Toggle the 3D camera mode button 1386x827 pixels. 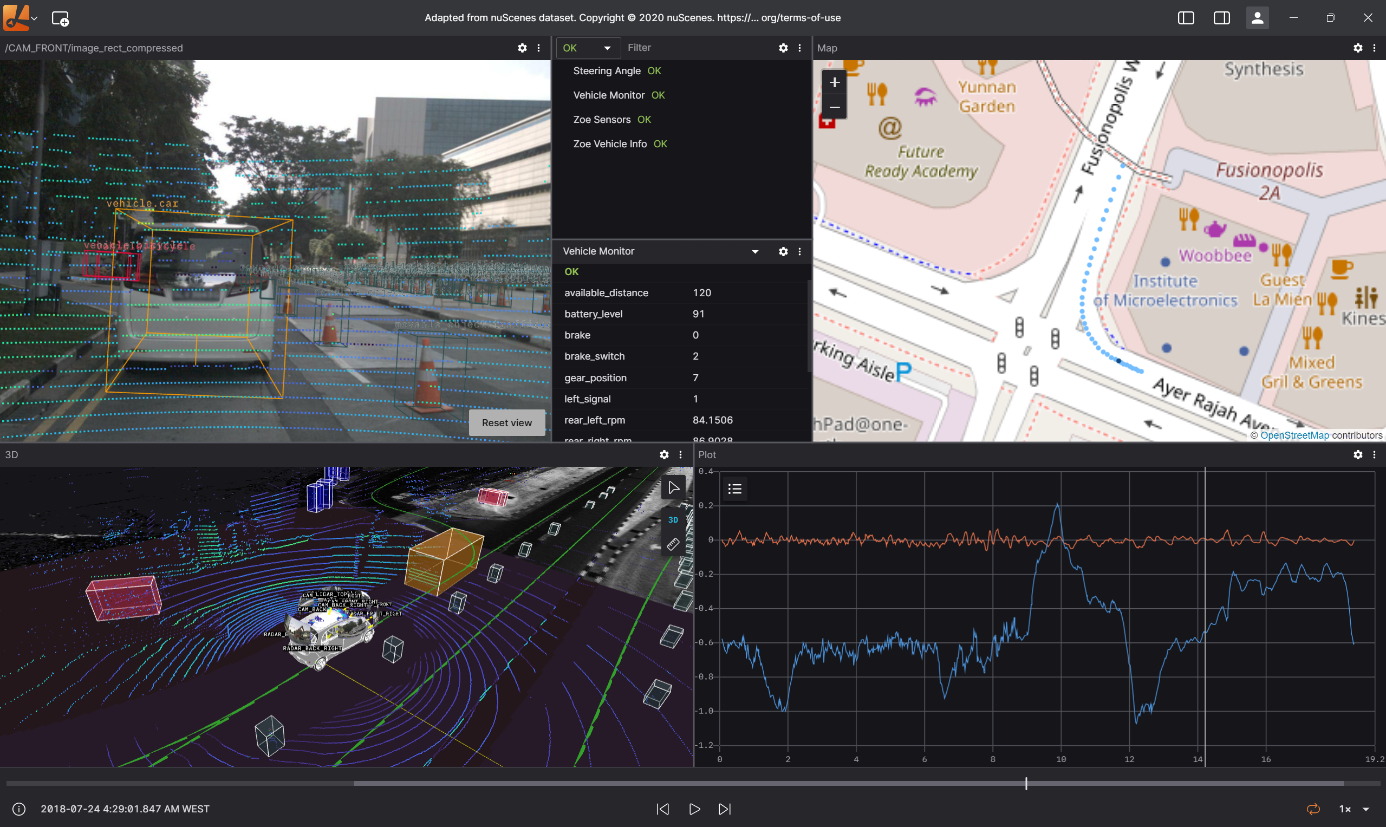[673, 519]
